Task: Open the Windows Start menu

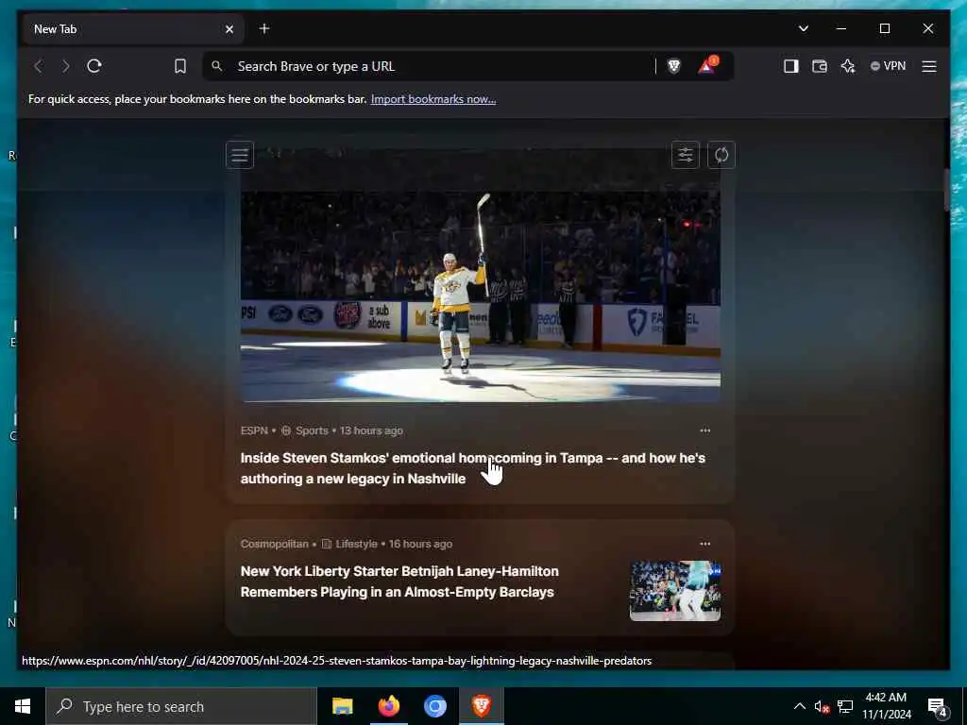Action: point(23,706)
